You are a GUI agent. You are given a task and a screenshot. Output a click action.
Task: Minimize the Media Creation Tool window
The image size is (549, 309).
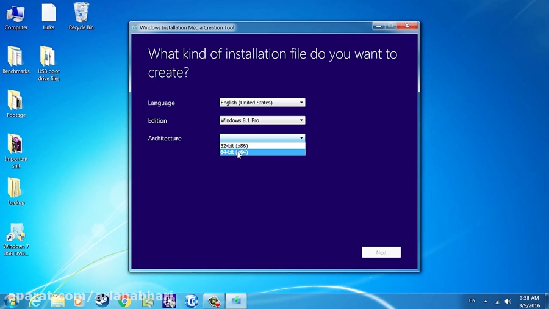[378, 26]
